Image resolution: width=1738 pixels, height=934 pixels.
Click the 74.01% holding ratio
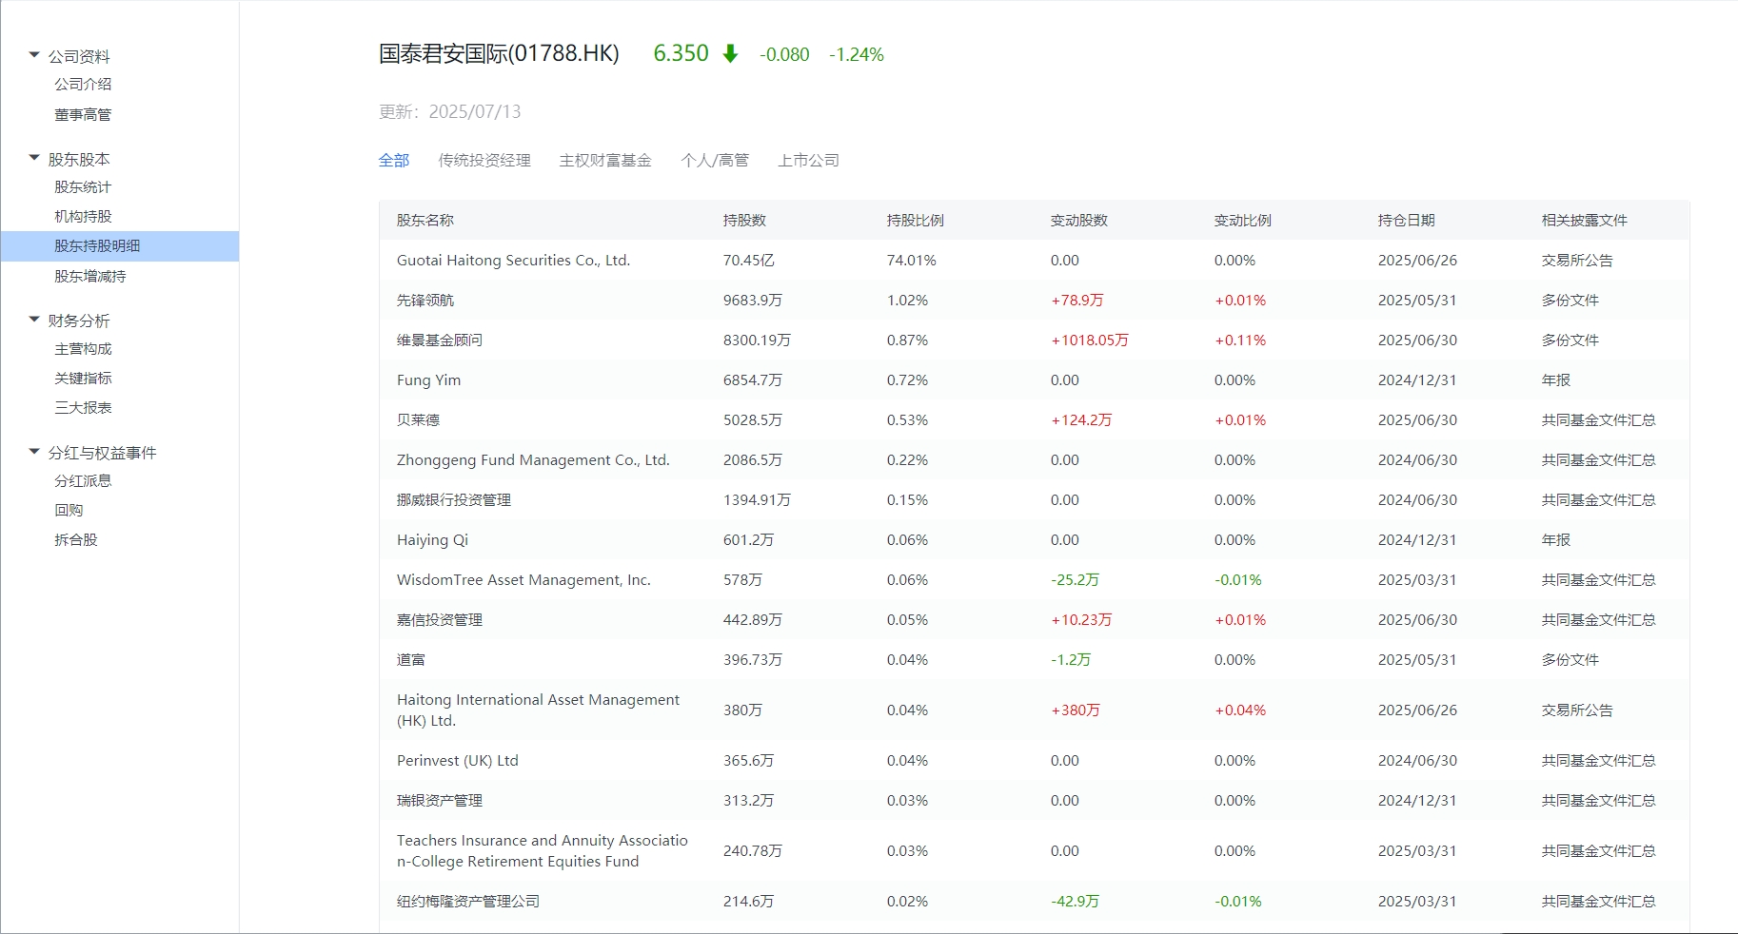click(x=912, y=261)
